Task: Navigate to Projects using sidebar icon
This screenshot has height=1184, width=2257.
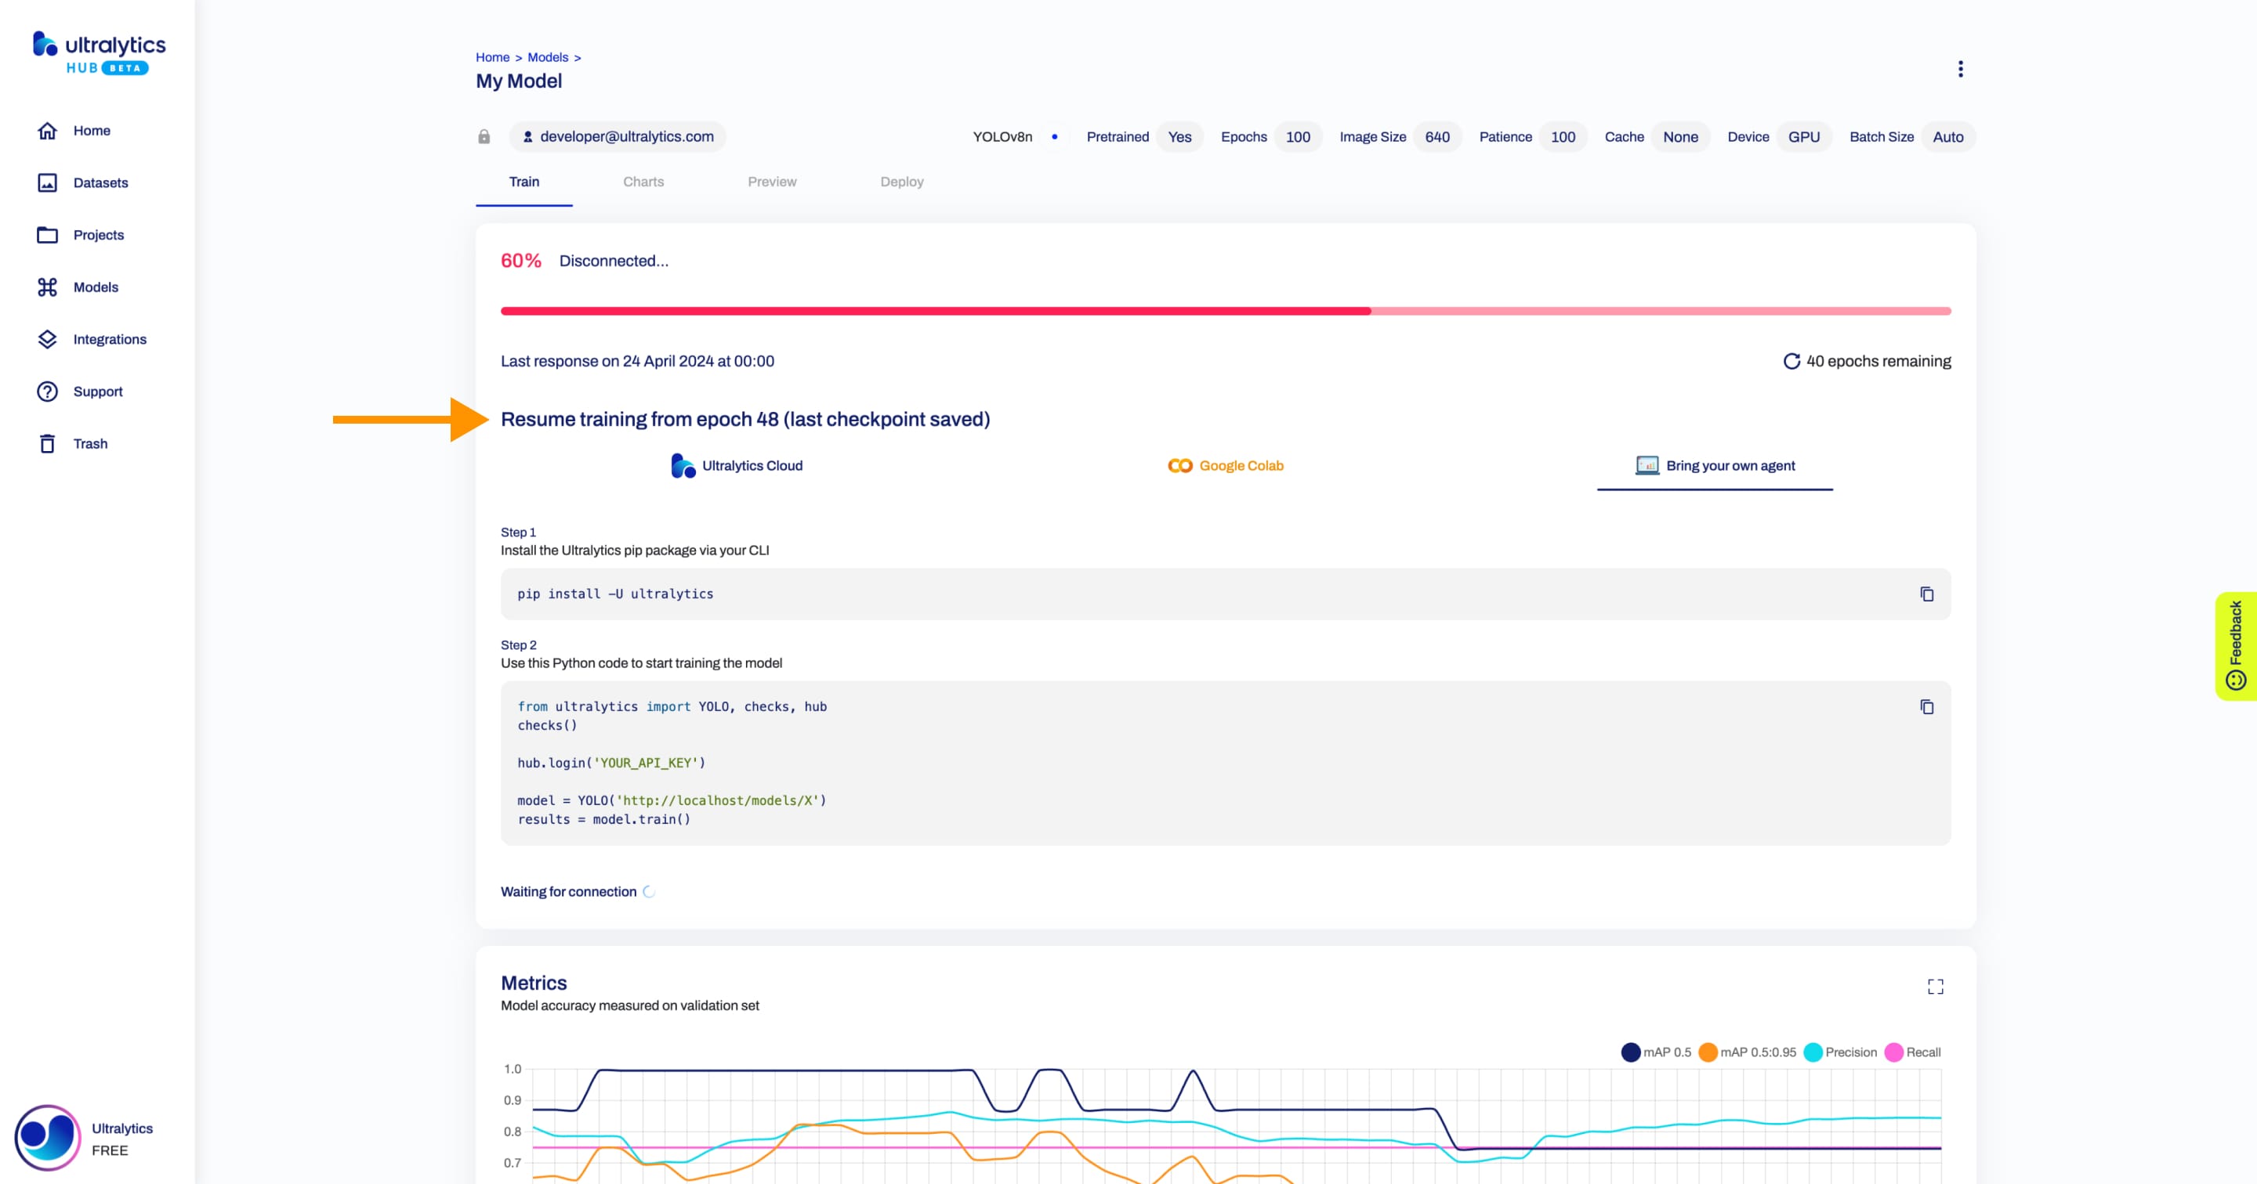Action: tap(48, 234)
